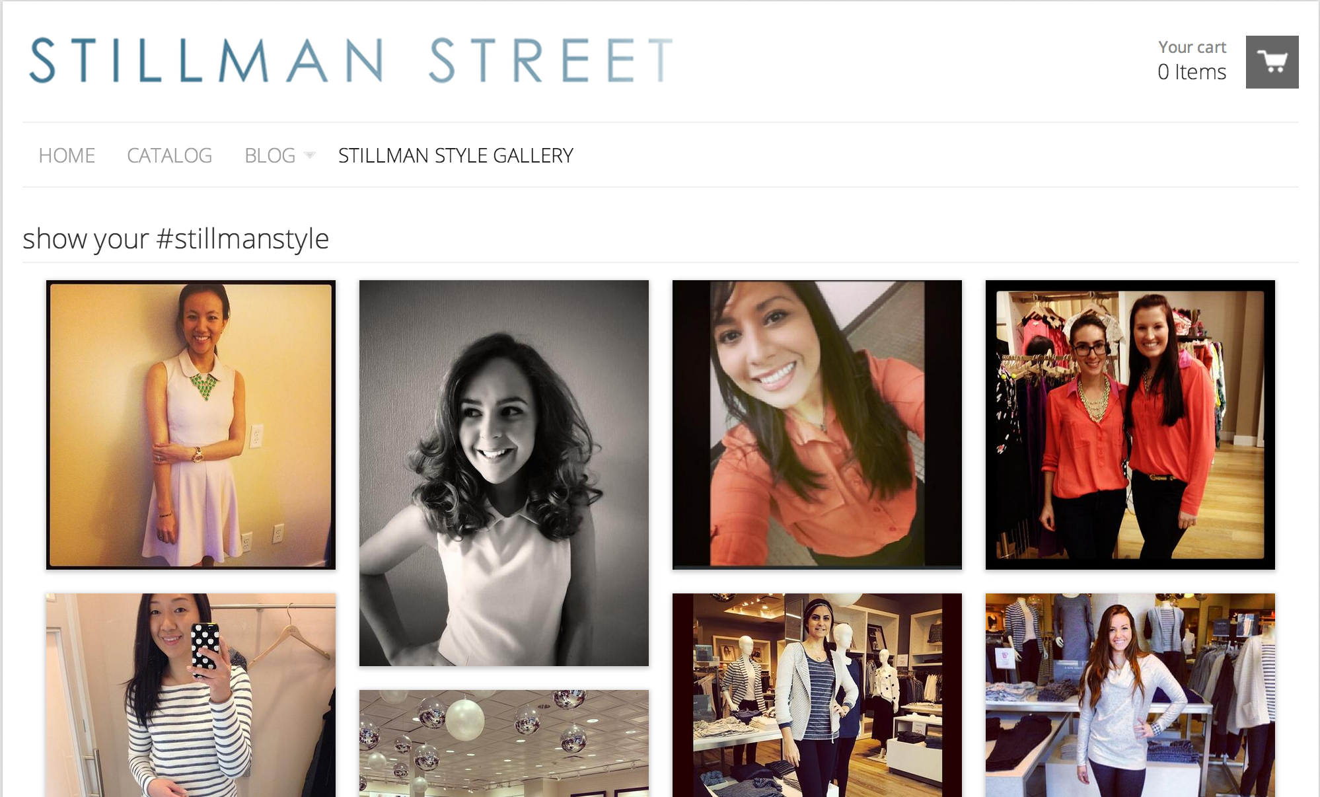This screenshot has width=1320, height=797.
Task: Click the large white ornament ball in ceiling photo
Action: (464, 720)
